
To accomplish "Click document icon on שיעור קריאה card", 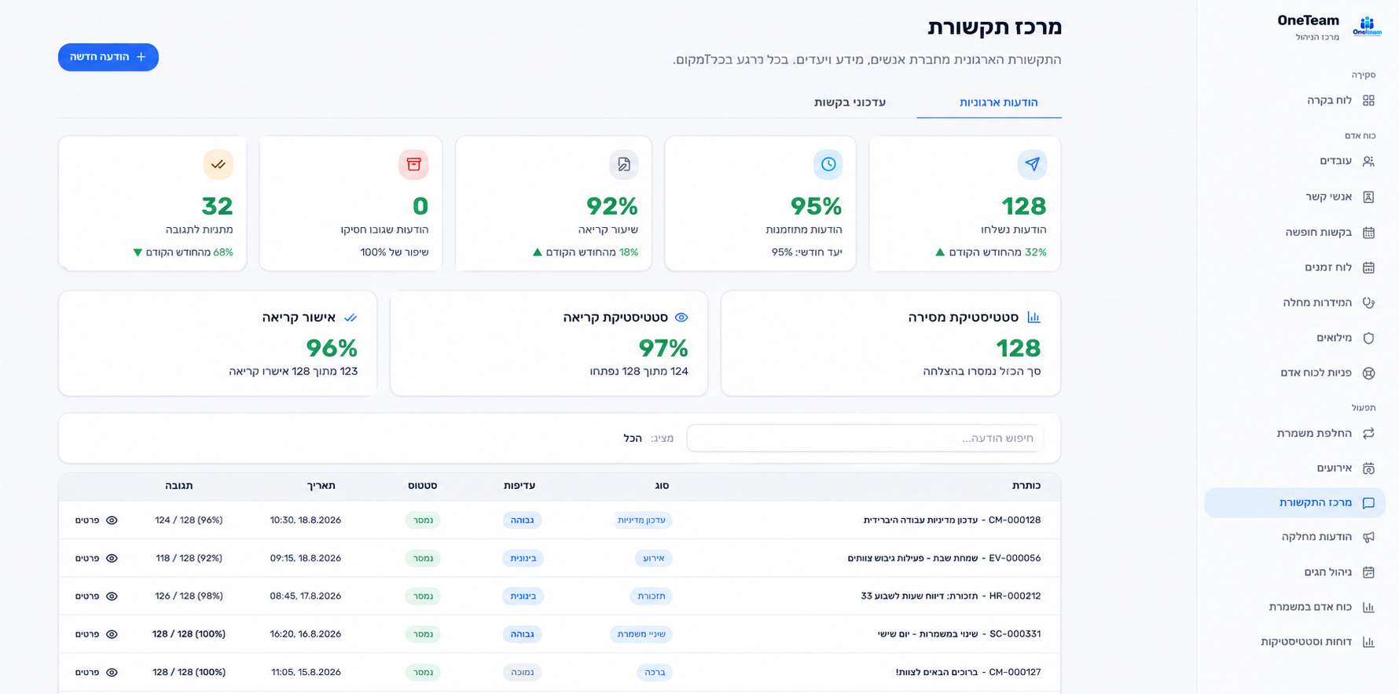I will point(624,164).
